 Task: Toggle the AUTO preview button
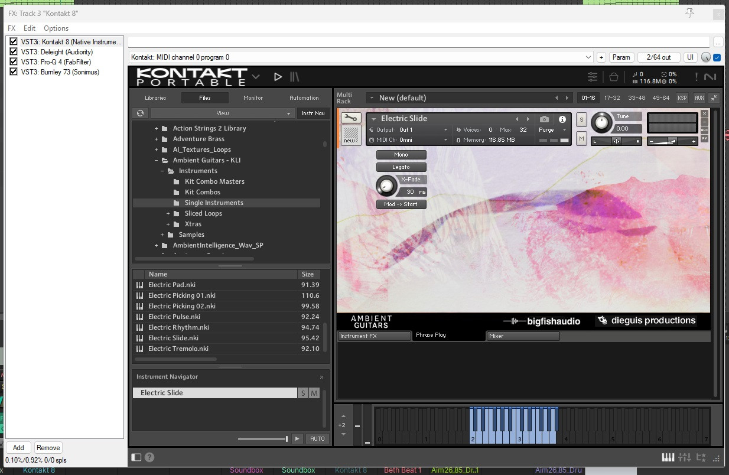pos(317,438)
